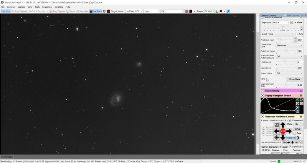Viewport: 307px width, 163px height.
Task: Click the dark red square icon before Target Name
Action: pyautogui.click(x=108, y=11)
